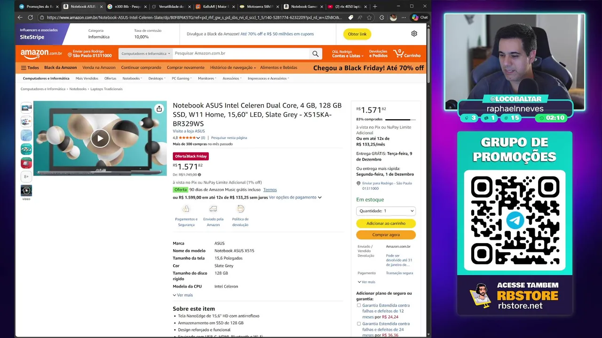The width and height of the screenshot is (602, 338).
Task: Check the 24 meses Garantia Estendida box
Action: point(359,324)
